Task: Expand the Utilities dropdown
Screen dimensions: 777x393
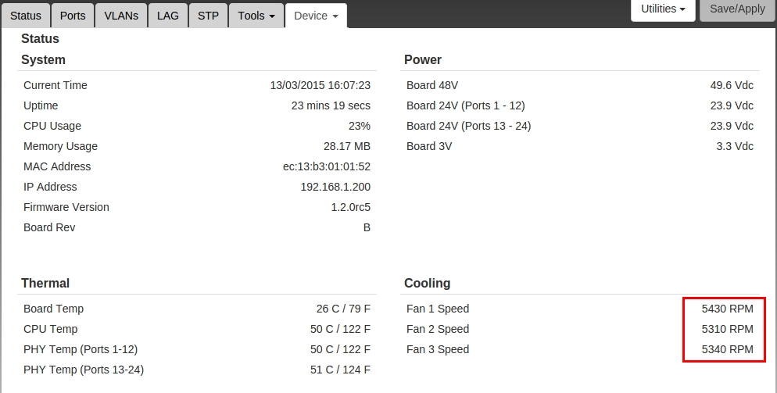Action: point(663,9)
